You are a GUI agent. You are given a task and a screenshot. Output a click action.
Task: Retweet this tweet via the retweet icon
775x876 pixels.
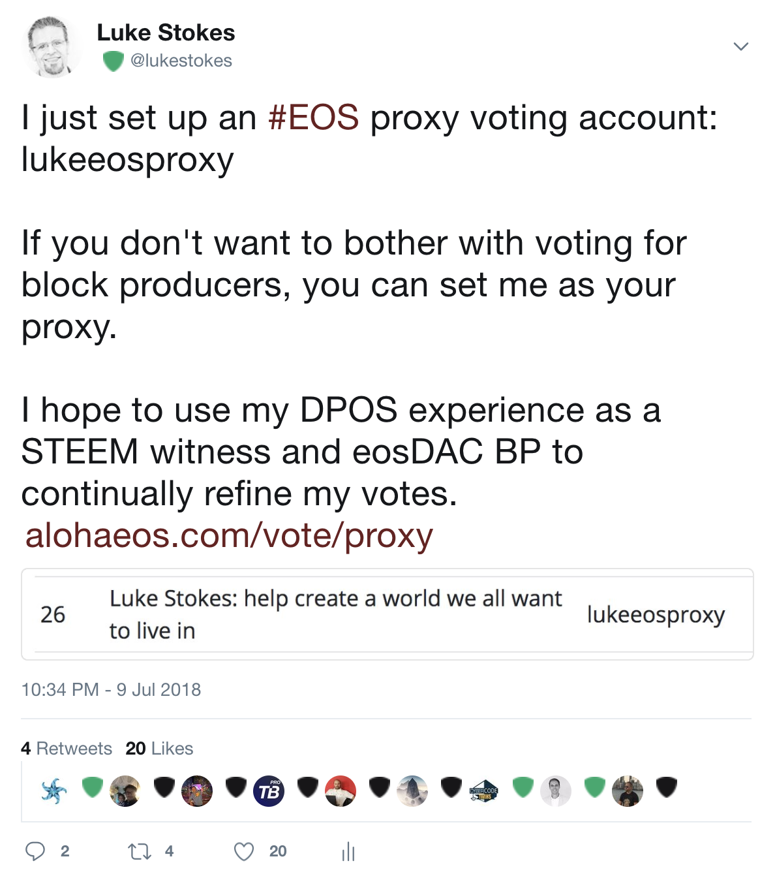pyautogui.click(x=138, y=851)
